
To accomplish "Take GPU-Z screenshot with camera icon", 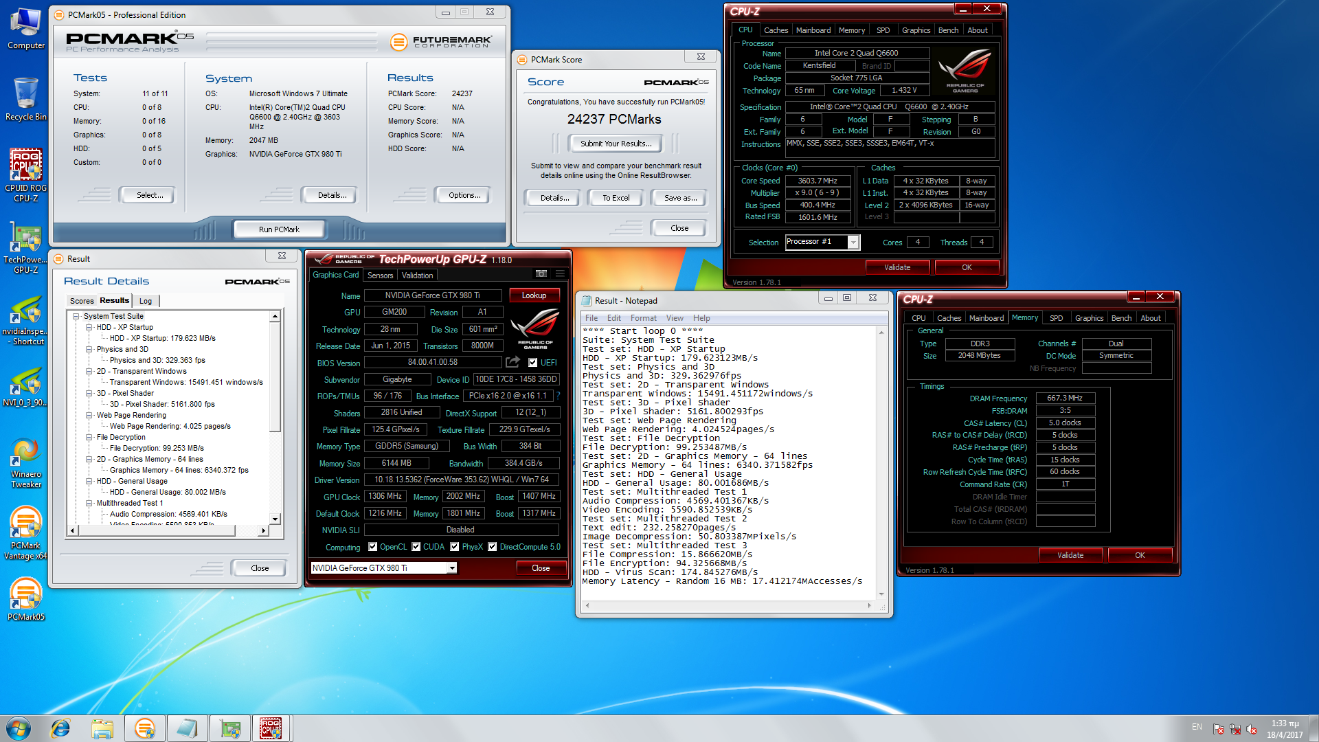I will coord(541,274).
